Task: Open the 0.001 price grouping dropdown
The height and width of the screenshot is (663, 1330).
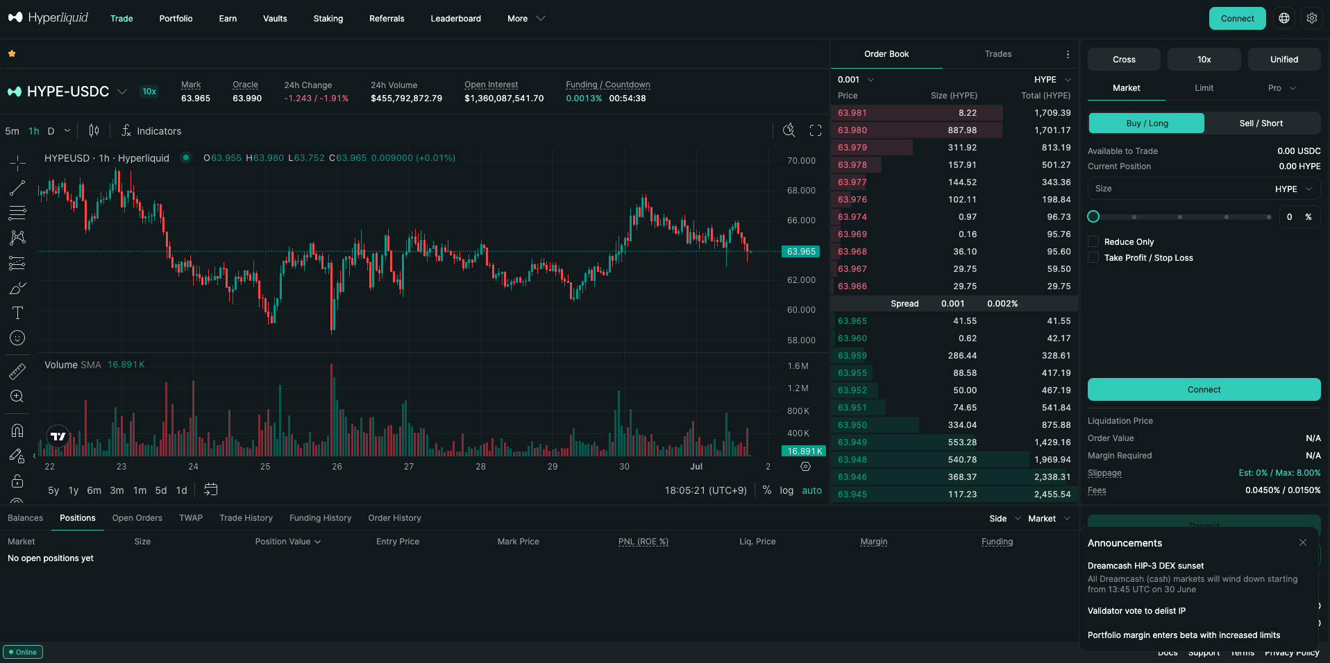Action: click(x=856, y=80)
